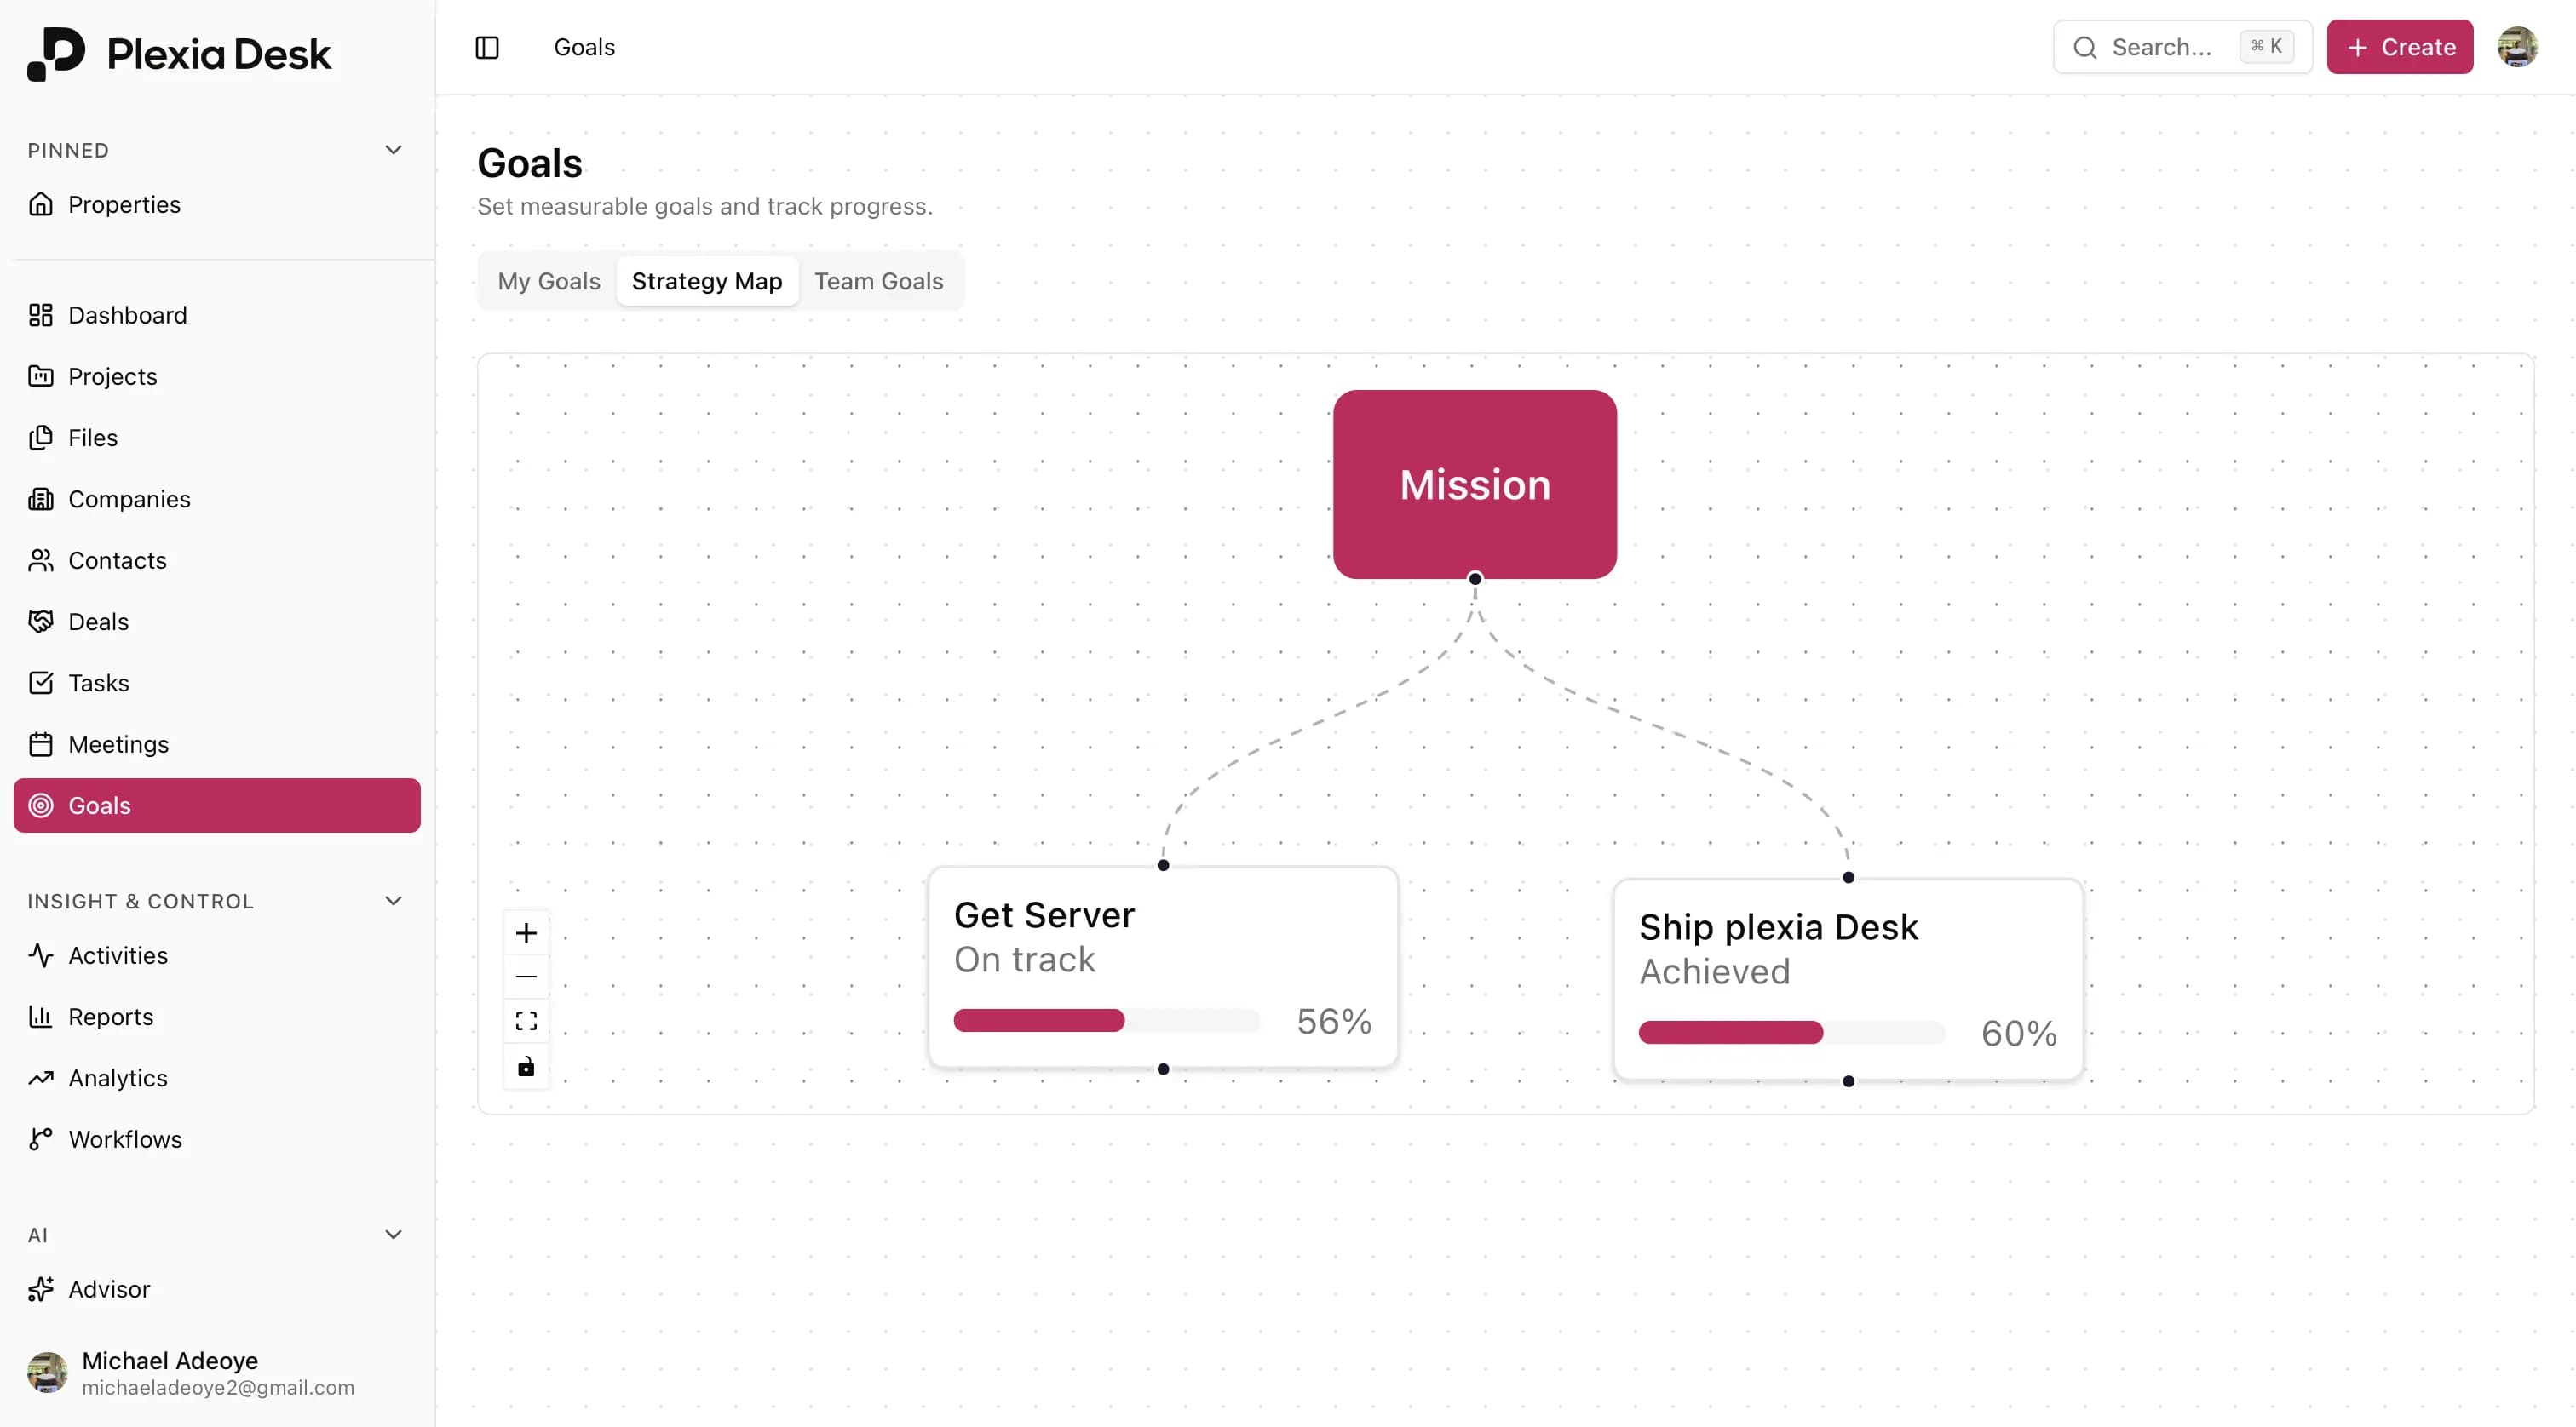Fit the strategy map to view
Image resolution: width=2576 pixels, height=1427 pixels.
(526, 1020)
